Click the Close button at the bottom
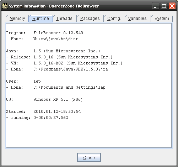The width and height of the screenshot is (178, 167). tap(89, 157)
